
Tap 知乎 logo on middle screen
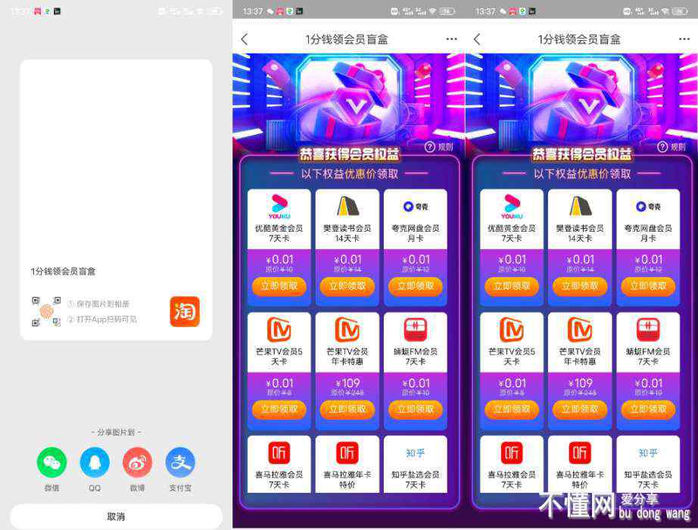(x=416, y=453)
